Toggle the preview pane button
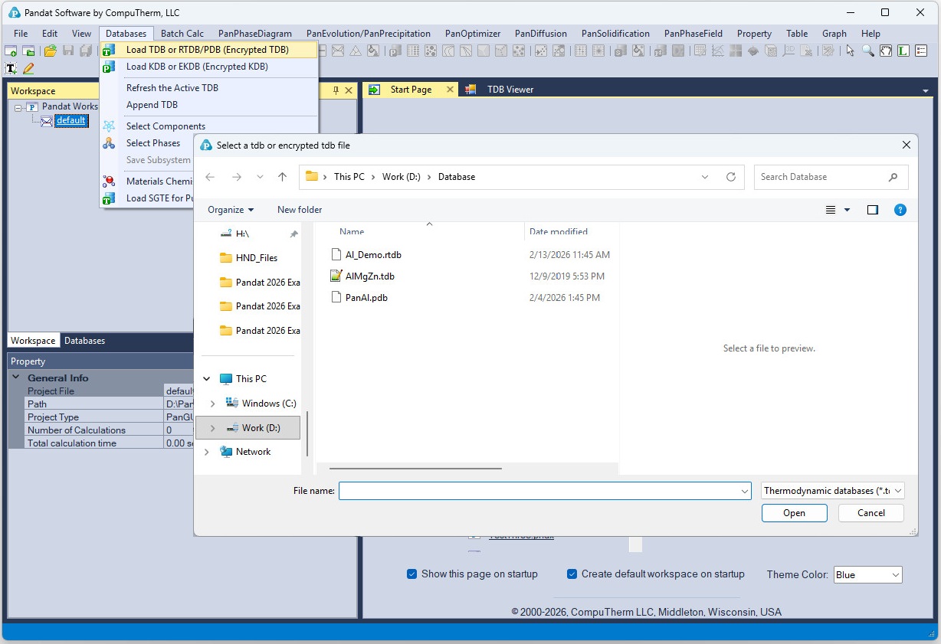Viewport: 941px width, 644px height. 873,210
